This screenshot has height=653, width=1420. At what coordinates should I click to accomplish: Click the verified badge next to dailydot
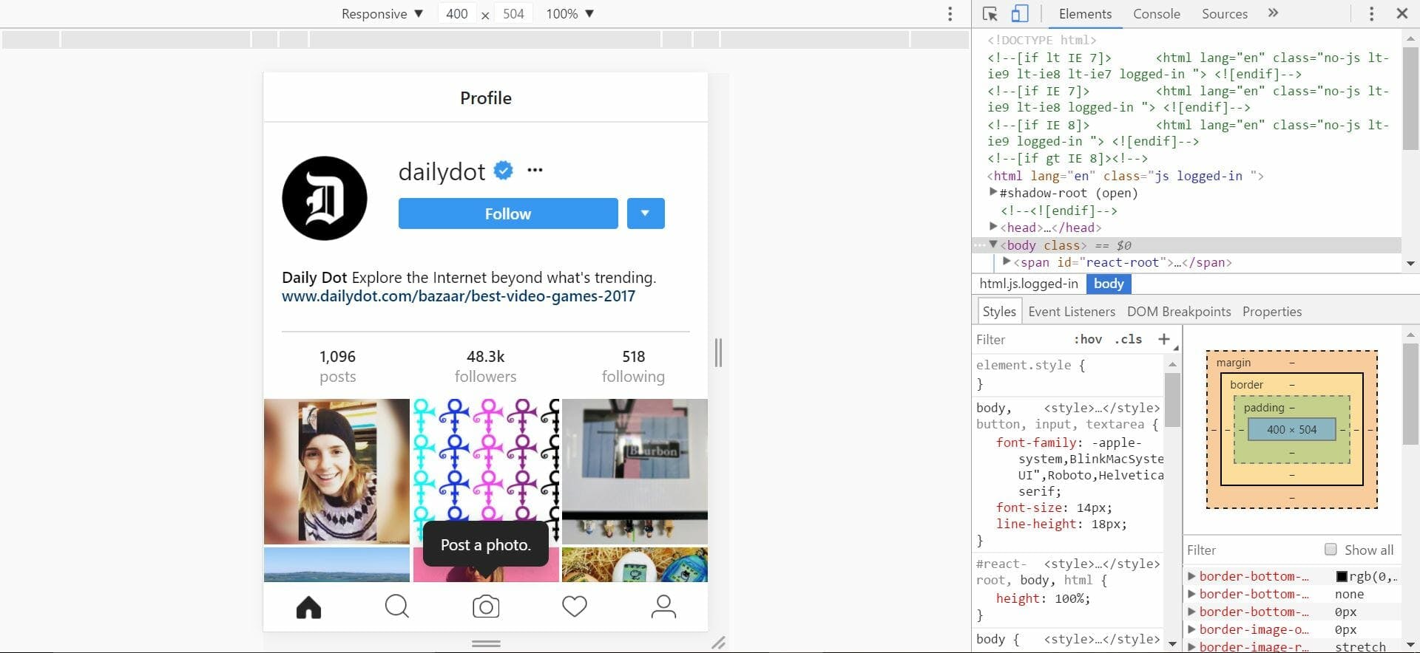pyautogui.click(x=504, y=171)
